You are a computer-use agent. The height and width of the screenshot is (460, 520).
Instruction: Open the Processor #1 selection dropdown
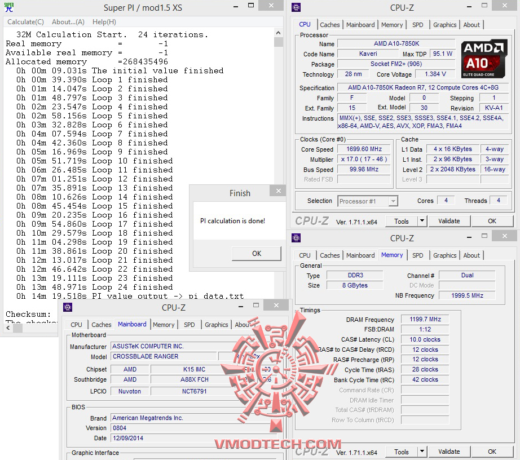[368, 201]
